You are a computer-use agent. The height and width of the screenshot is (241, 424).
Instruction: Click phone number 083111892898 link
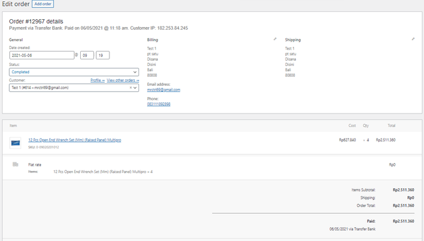click(x=159, y=104)
